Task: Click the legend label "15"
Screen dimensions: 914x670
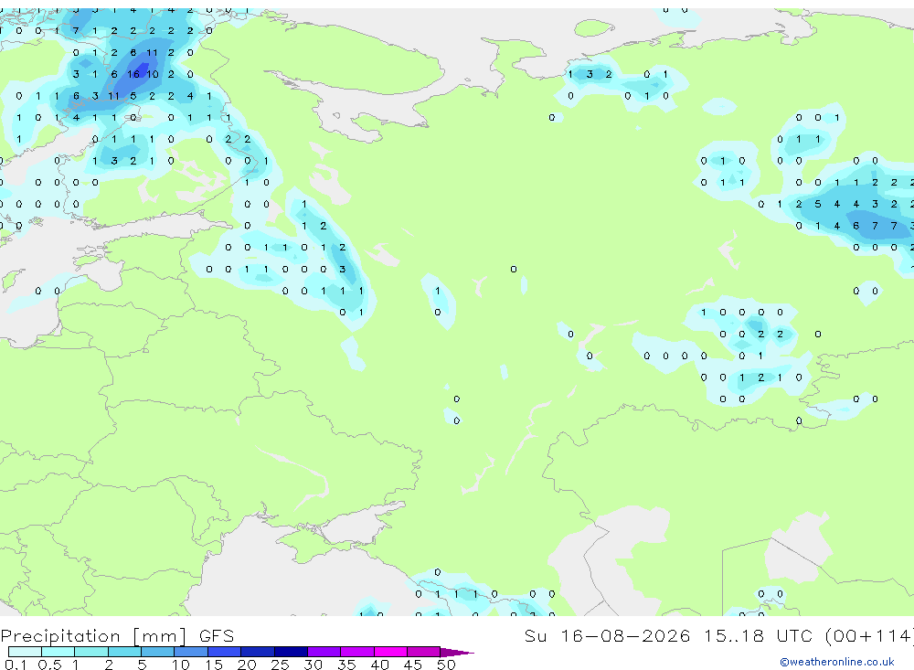Action: 213,665
